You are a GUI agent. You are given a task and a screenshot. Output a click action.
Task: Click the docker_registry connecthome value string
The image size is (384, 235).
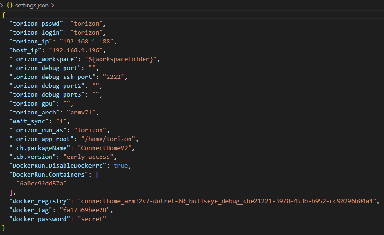click(x=227, y=201)
